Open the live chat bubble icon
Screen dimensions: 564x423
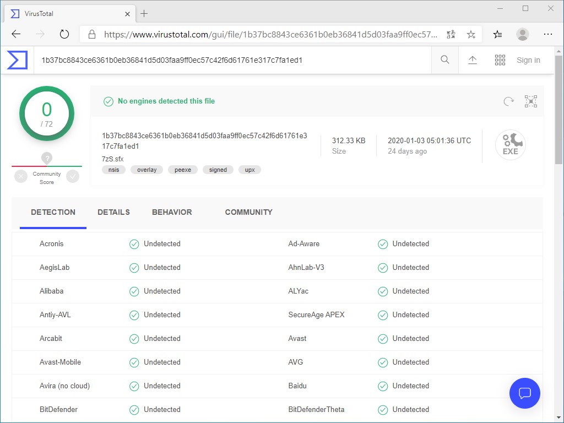point(524,393)
